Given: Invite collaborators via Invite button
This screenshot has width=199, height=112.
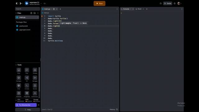Looking at the screenshot, I should point(168,3).
